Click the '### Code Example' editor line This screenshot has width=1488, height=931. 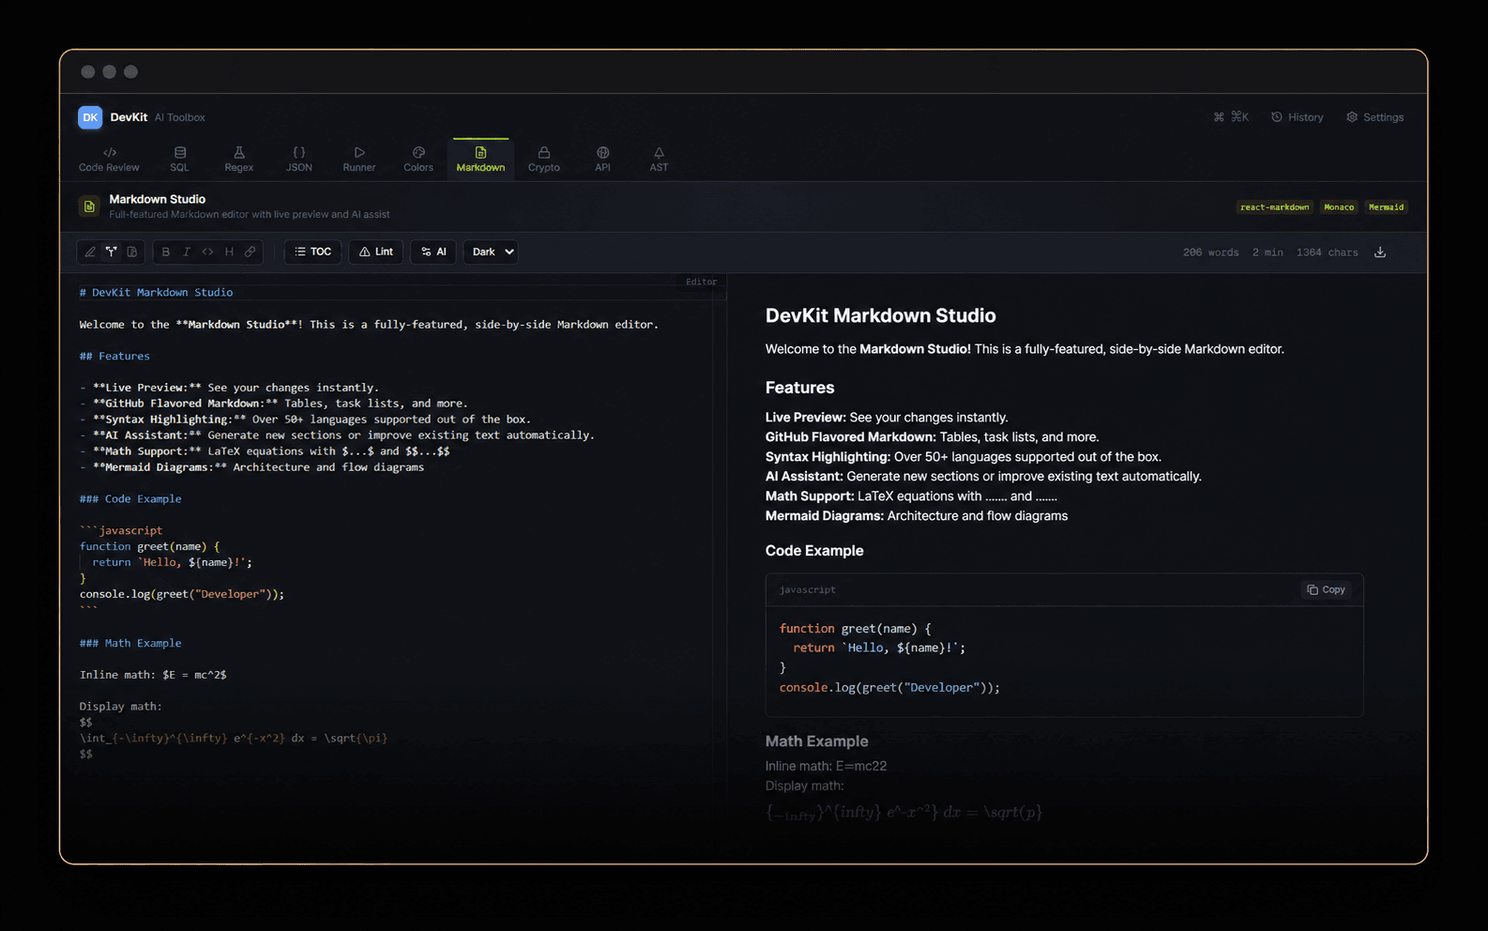coord(130,498)
